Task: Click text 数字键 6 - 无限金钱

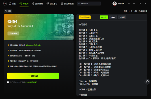Action: point(88,44)
